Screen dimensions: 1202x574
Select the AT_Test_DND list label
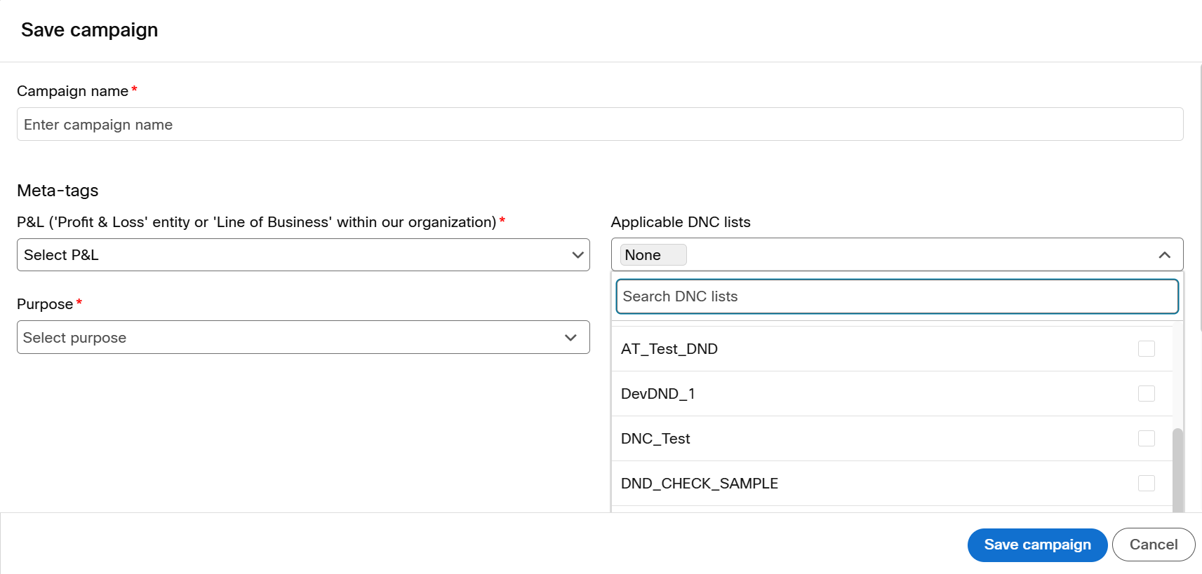pos(669,349)
